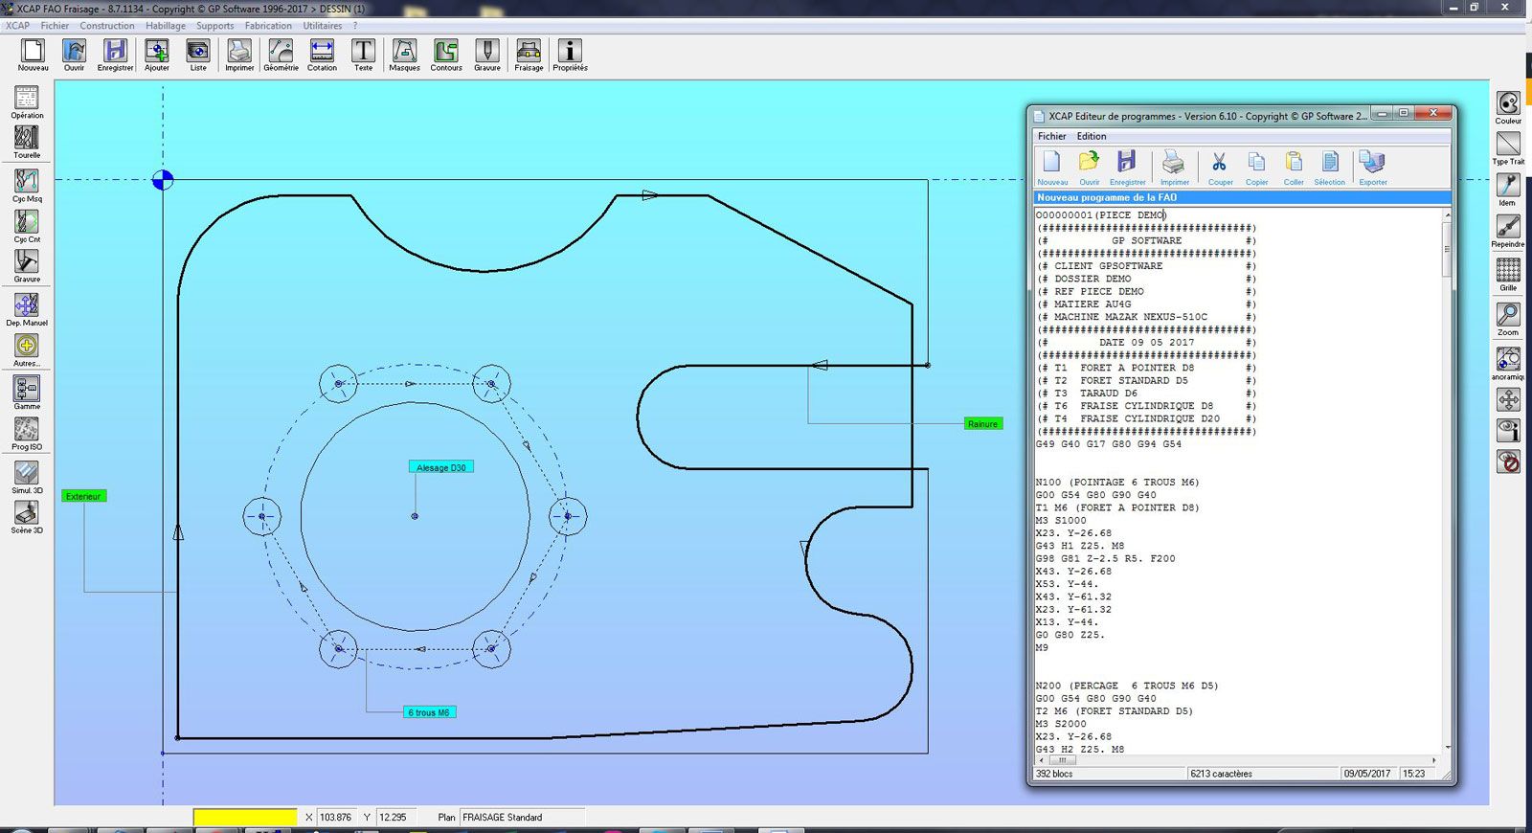Click the Fraisage milling icon
Image resolution: width=1532 pixels, height=833 pixels.
[x=529, y=55]
